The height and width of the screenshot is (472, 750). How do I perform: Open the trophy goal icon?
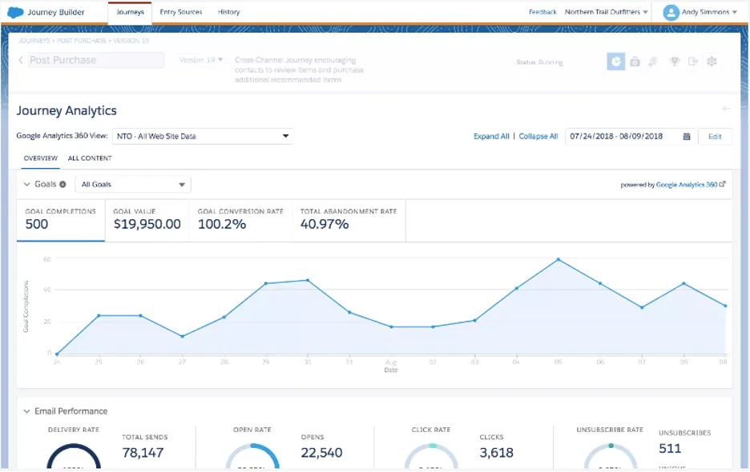pos(675,62)
